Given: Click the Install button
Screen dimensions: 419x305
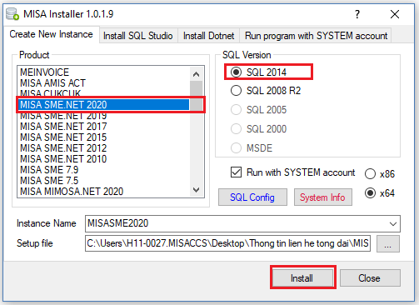Looking at the screenshot, I should (x=302, y=277).
